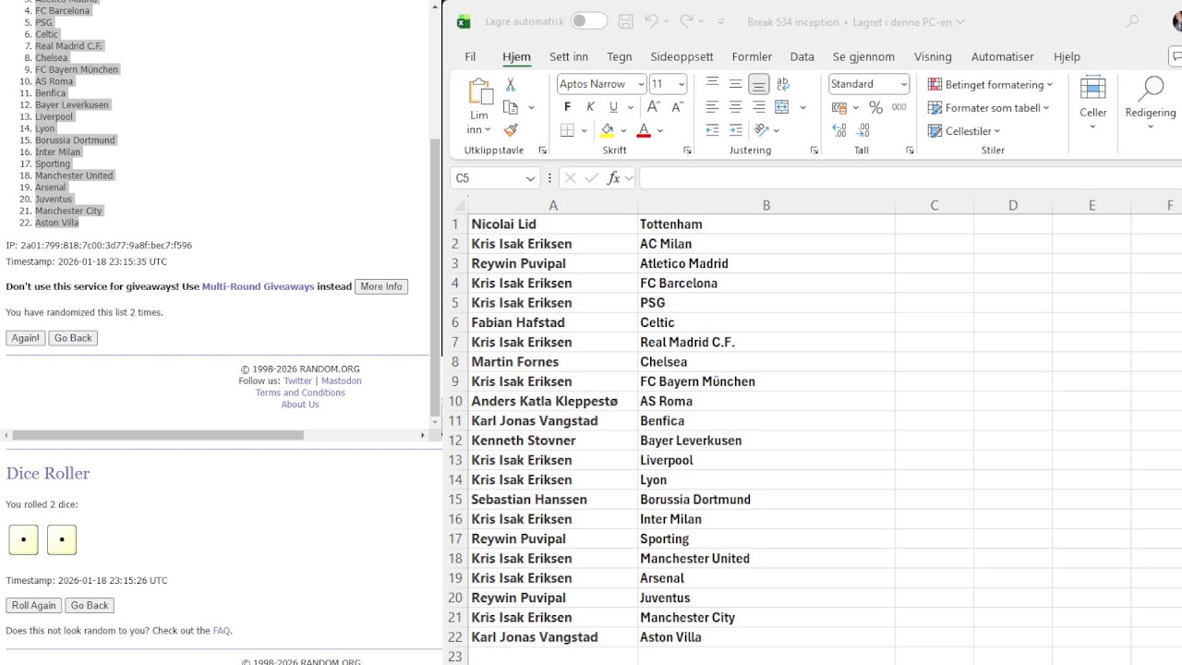Open the Insert Function fx dialog
This screenshot has height=665, width=1182.
(613, 178)
